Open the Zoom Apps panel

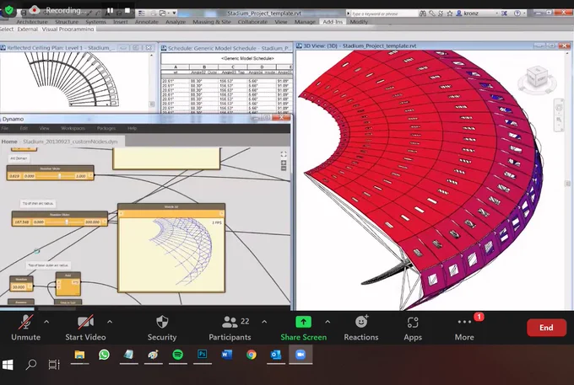[413, 328]
